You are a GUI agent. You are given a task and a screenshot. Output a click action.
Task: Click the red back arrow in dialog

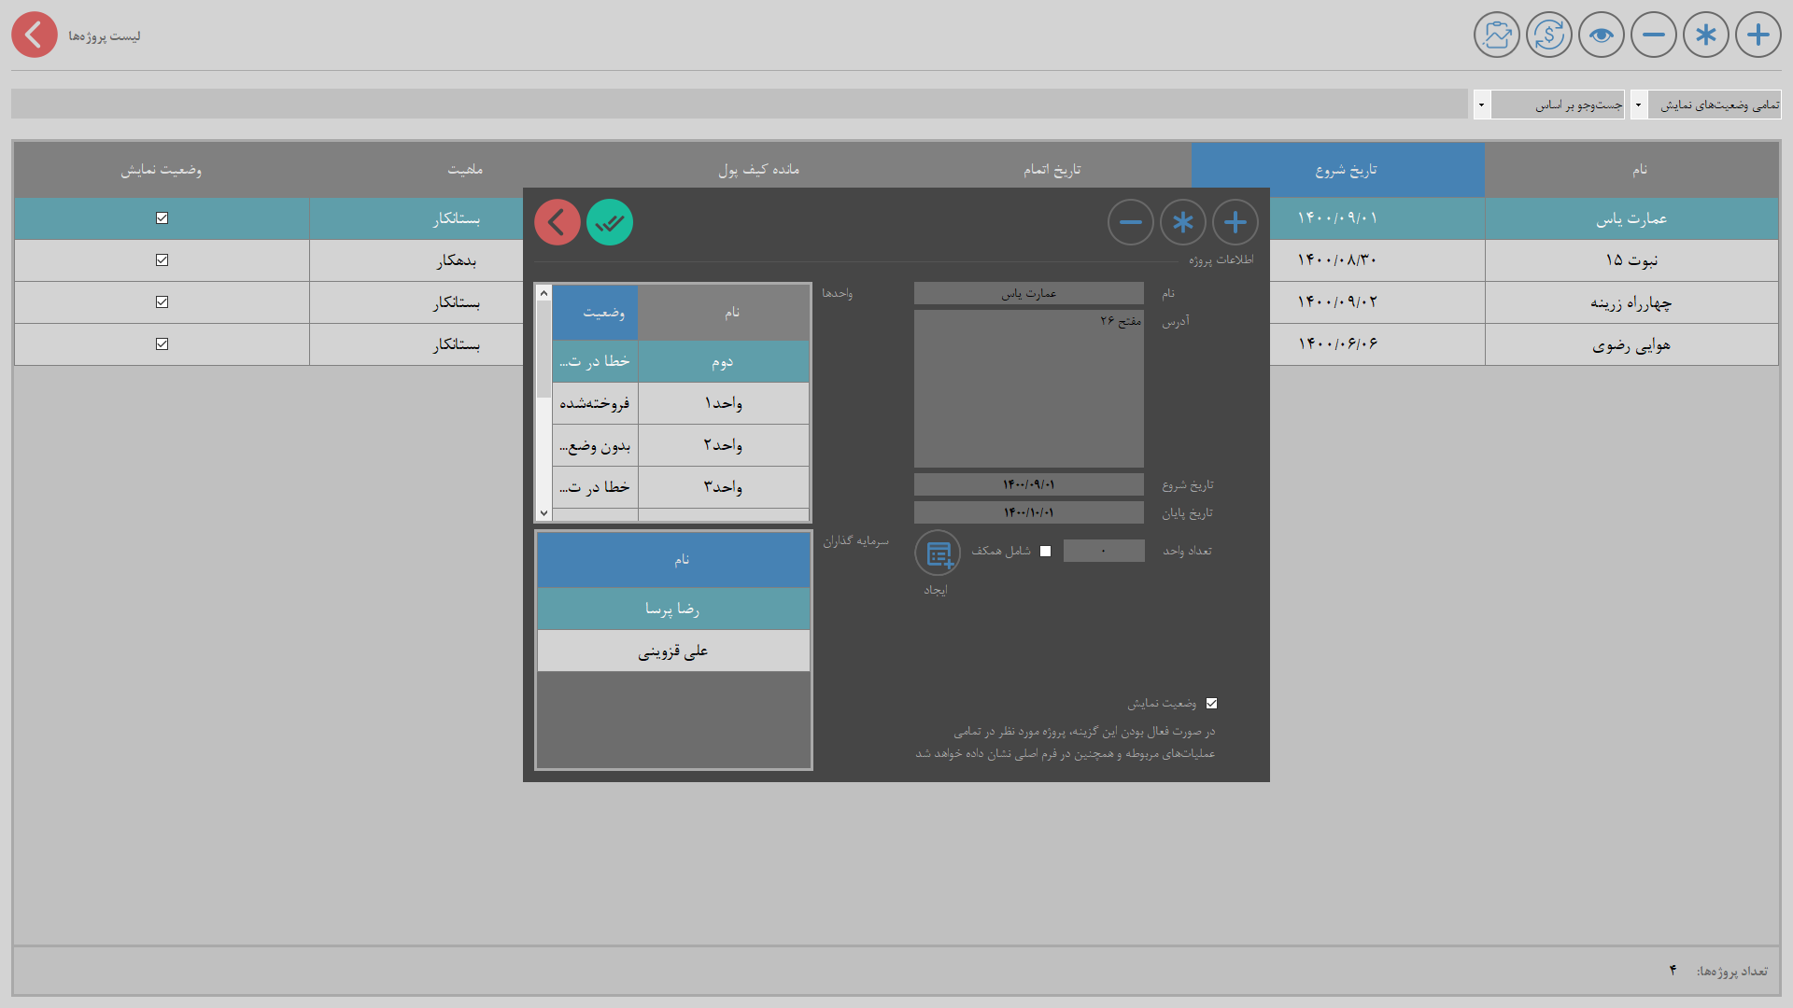click(558, 223)
